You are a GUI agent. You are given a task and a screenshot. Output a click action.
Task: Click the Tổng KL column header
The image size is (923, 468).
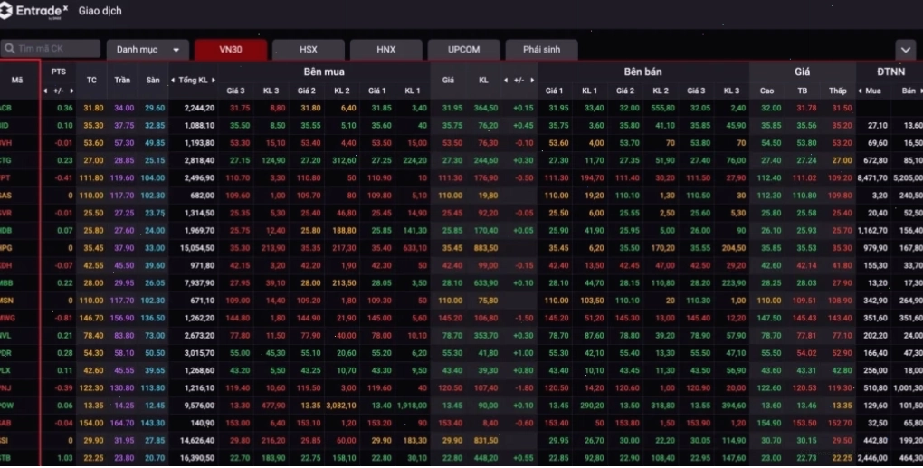193,80
